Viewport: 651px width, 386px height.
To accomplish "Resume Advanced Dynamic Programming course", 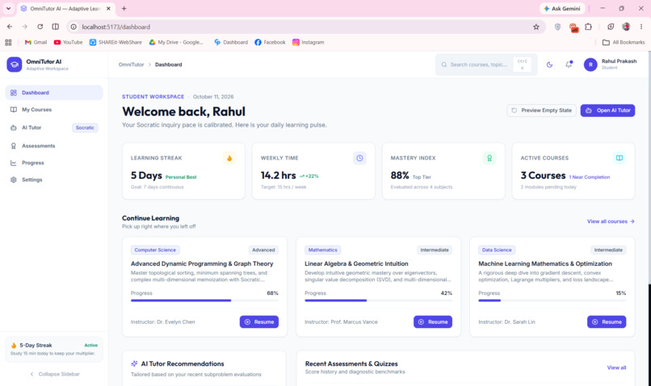I will (x=259, y=322).
